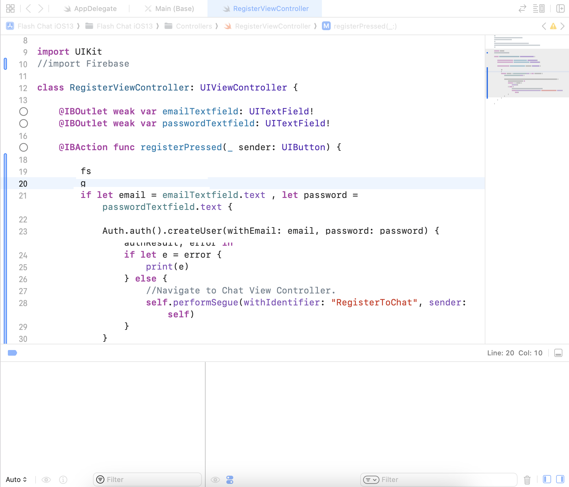Open the Auto variables scope selector
Image resolution: width=569 pixels, height=487 pixels.
pyautogui.click(x=16, y=479)
